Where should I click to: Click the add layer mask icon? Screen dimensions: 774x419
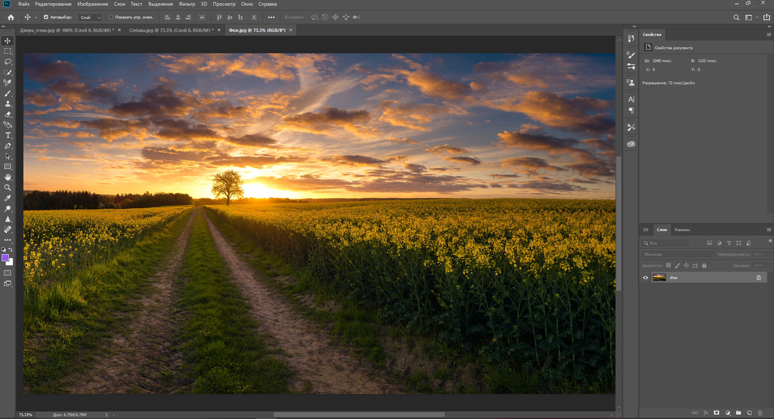point(717,412)
